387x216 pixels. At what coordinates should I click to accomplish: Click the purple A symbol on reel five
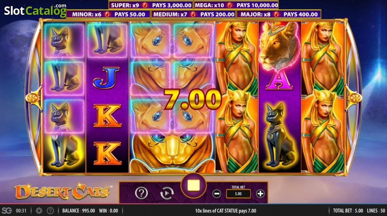coord(279,80)
